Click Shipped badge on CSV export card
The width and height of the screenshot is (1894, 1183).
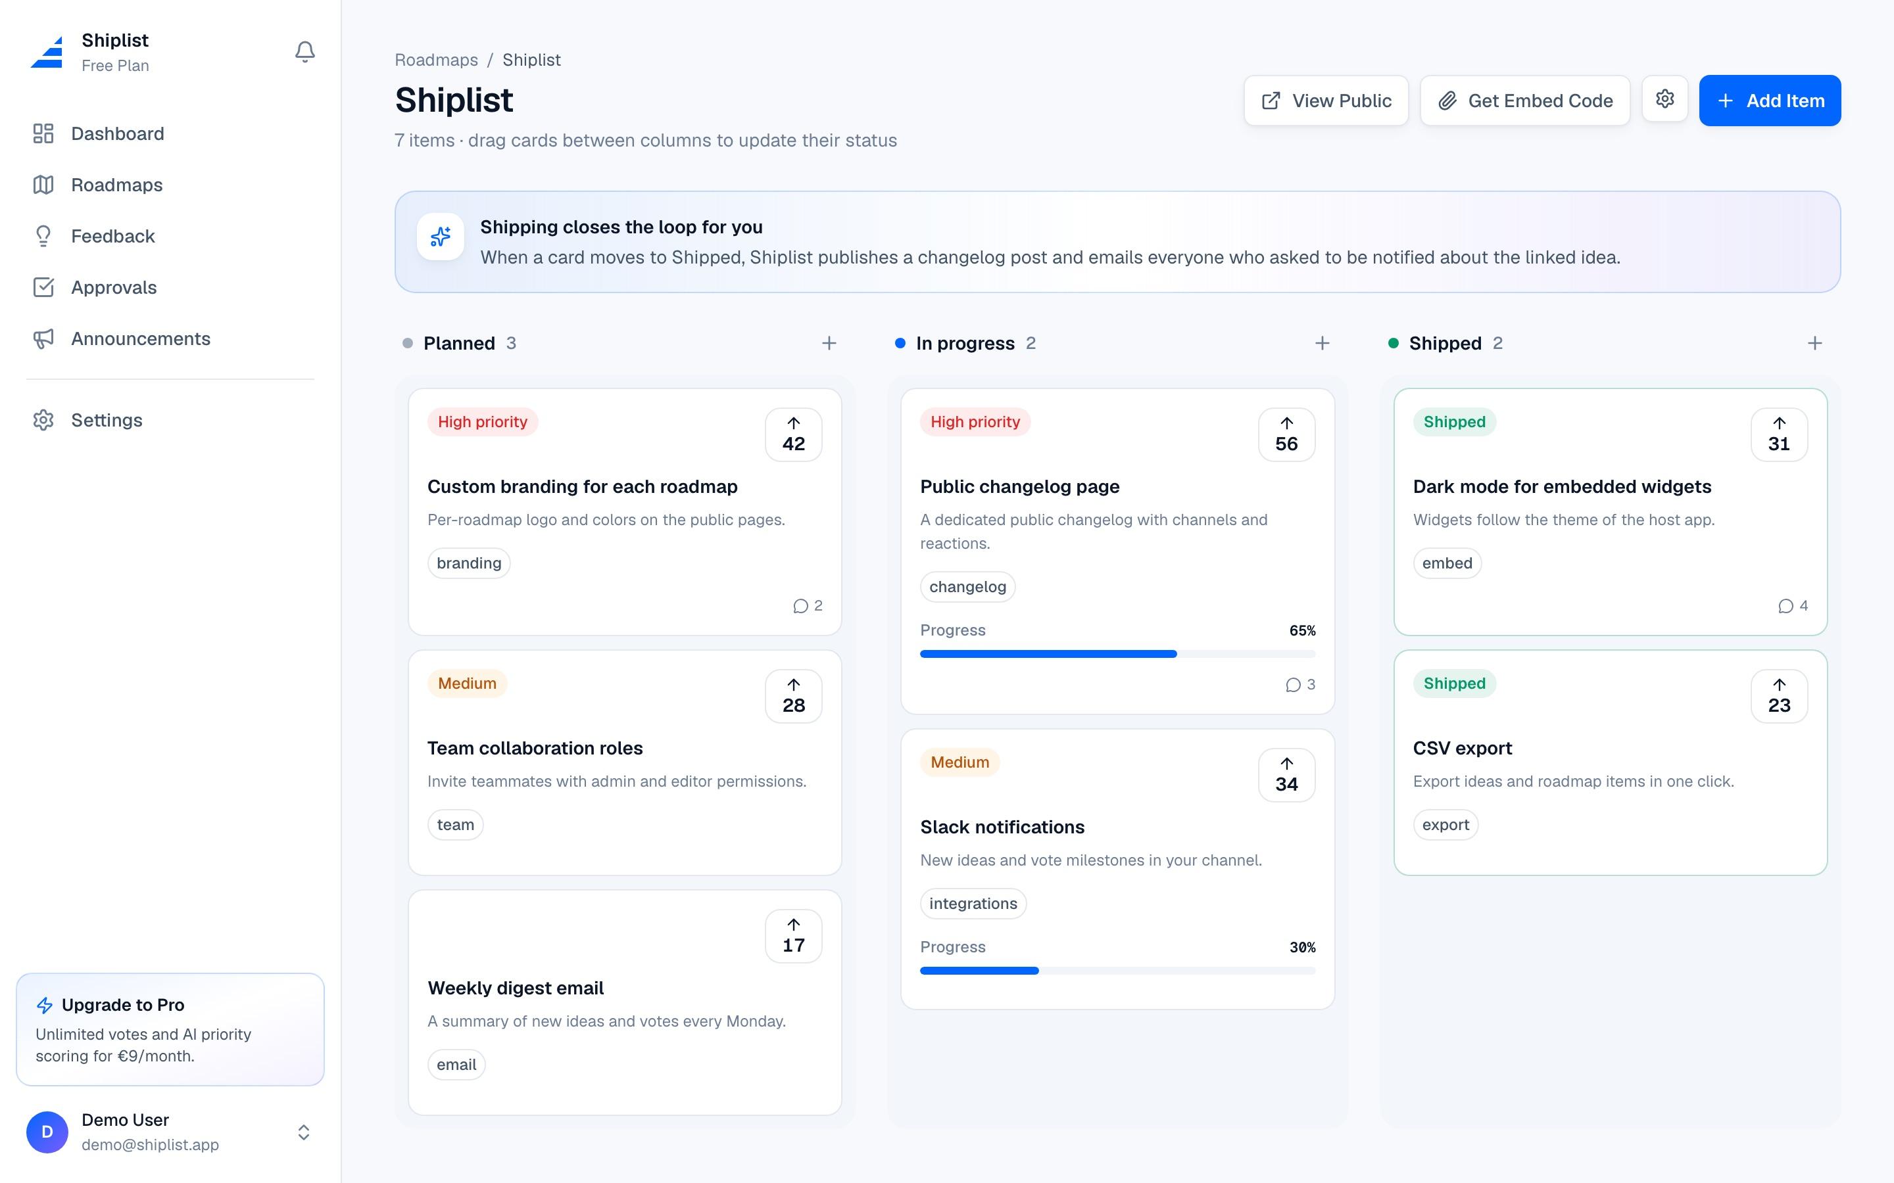1454,683
